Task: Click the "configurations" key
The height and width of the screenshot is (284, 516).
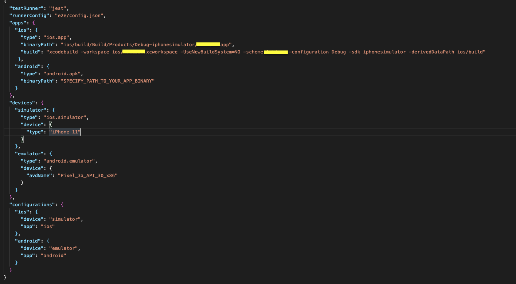Action: [32, 204]
